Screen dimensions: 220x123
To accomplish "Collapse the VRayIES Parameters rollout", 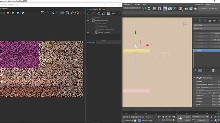I will (204, 78).
